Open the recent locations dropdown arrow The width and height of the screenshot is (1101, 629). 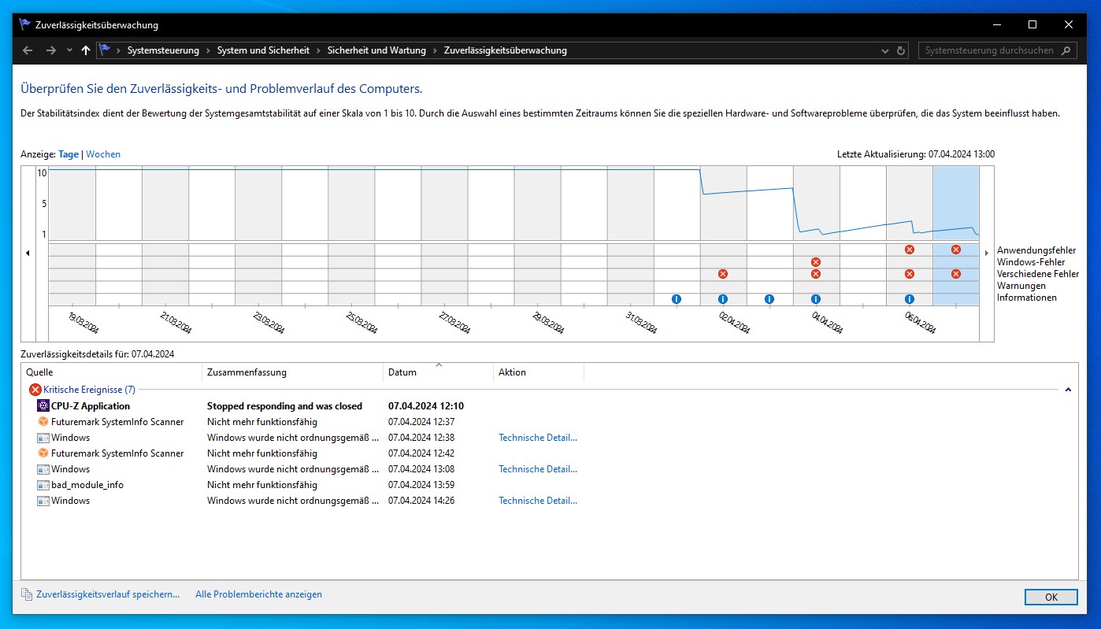click(69, 50)
